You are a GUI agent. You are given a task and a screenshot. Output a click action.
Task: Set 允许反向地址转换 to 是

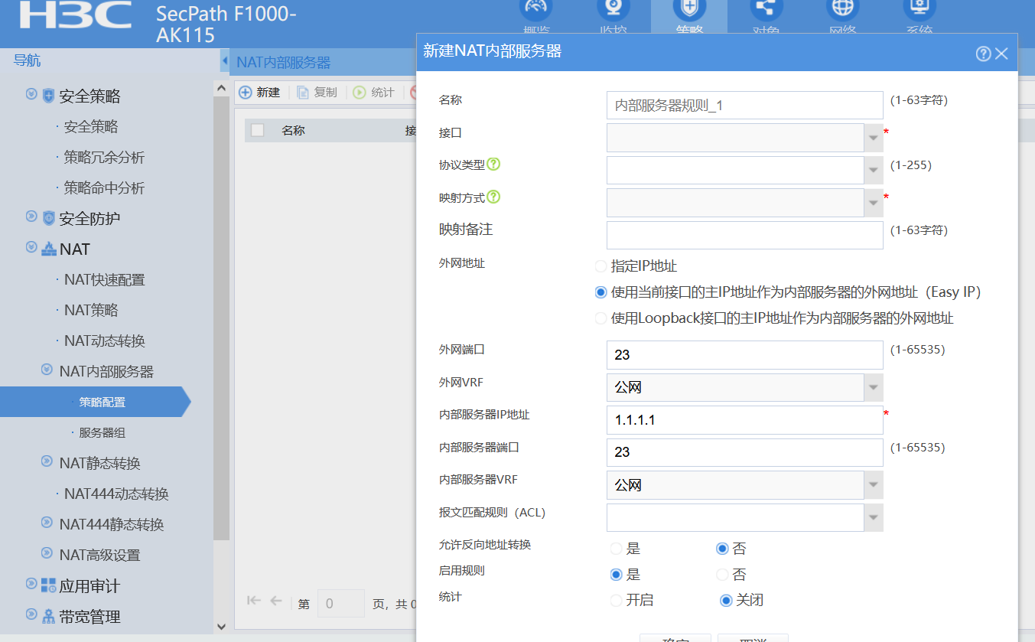coord(616,549)
